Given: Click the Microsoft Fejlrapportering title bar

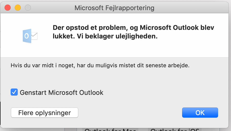Looking at the screenshot, I should [x=114, y=8].
